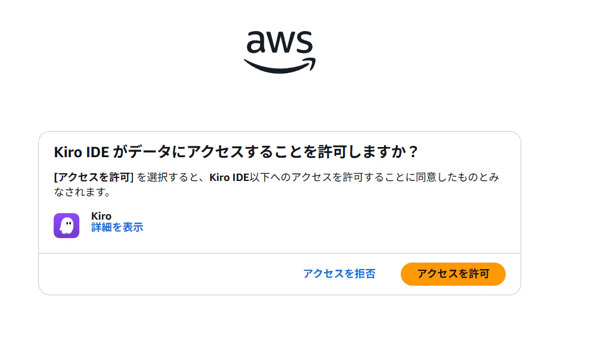
Task: Click the "aws" lettering in the logo
Action: [x=280, y=42]
